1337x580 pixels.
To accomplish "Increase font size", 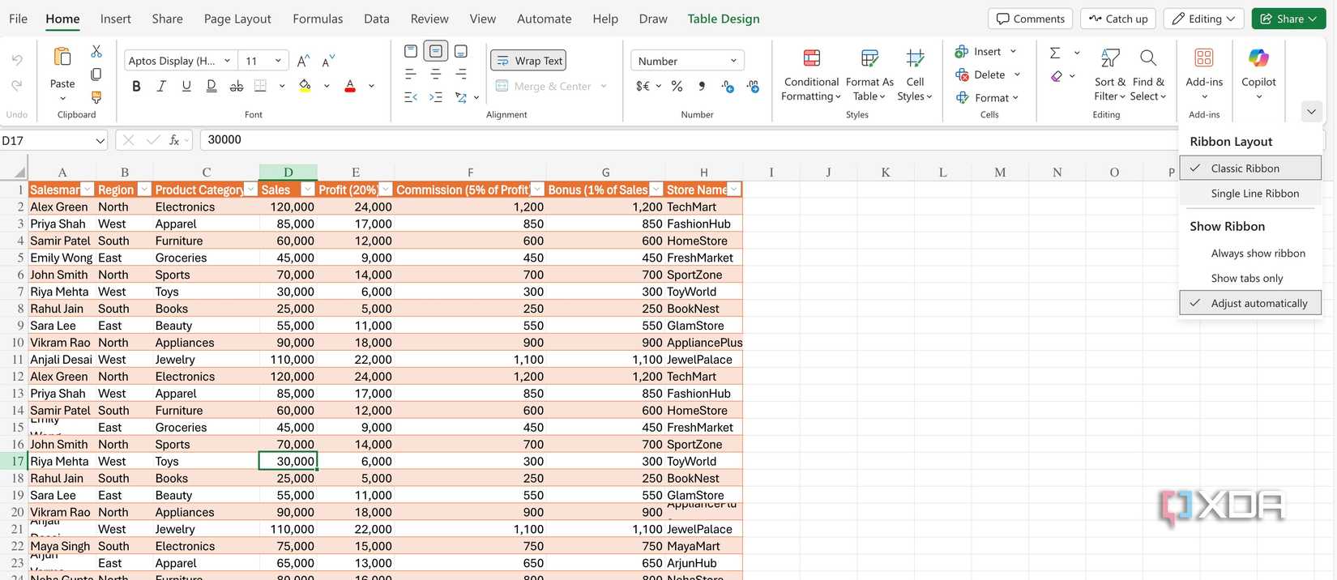I will (303, 61).
